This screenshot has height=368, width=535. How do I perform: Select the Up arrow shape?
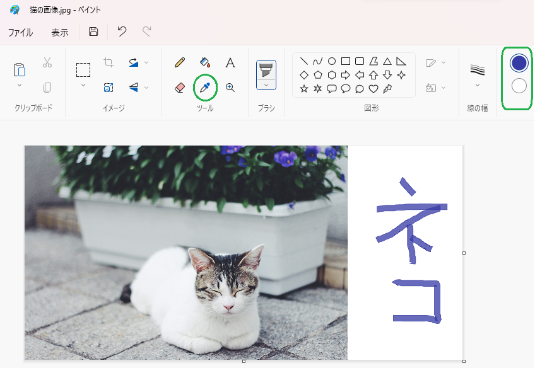click(373, 75)
